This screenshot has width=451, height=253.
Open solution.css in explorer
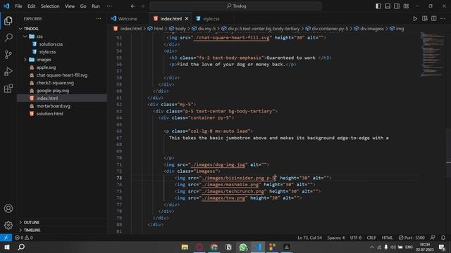51,44
